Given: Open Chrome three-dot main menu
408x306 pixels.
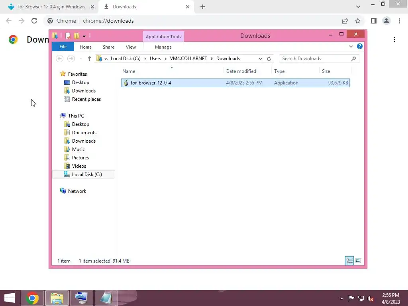Looking at the screenshot, I should [399, 21].
